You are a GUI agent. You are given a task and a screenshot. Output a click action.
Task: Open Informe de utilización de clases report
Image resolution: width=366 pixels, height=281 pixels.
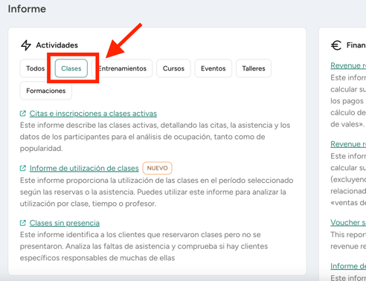tap(84, 168)
